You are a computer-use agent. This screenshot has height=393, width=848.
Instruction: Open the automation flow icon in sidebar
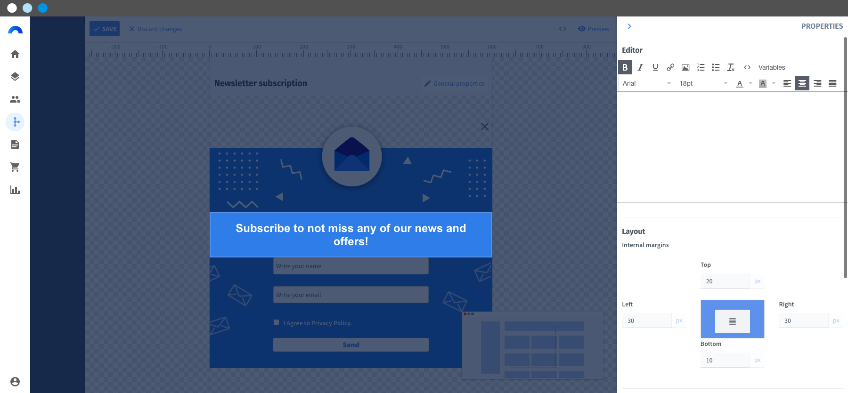click(x=15, y=122)
